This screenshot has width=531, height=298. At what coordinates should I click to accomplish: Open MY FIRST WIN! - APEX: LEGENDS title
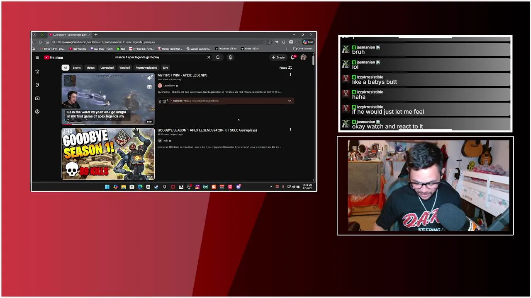[182, 75]
